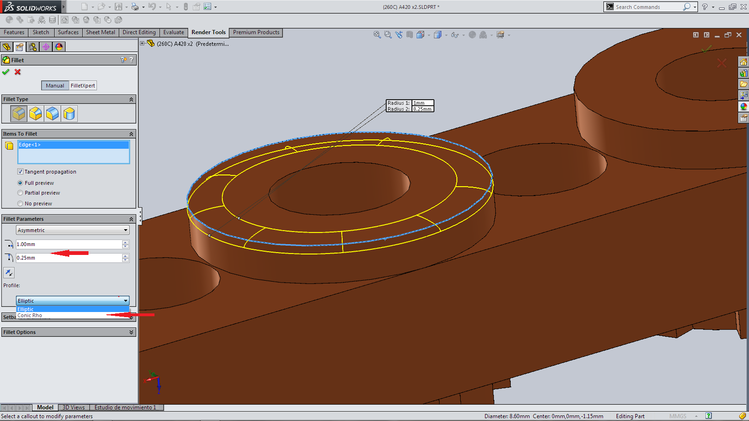
Task: Select the full round fillet type icon
Action: tap(69, 114)
